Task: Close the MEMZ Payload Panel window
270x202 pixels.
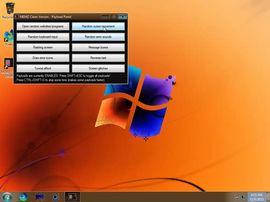Action: point(123,17)
